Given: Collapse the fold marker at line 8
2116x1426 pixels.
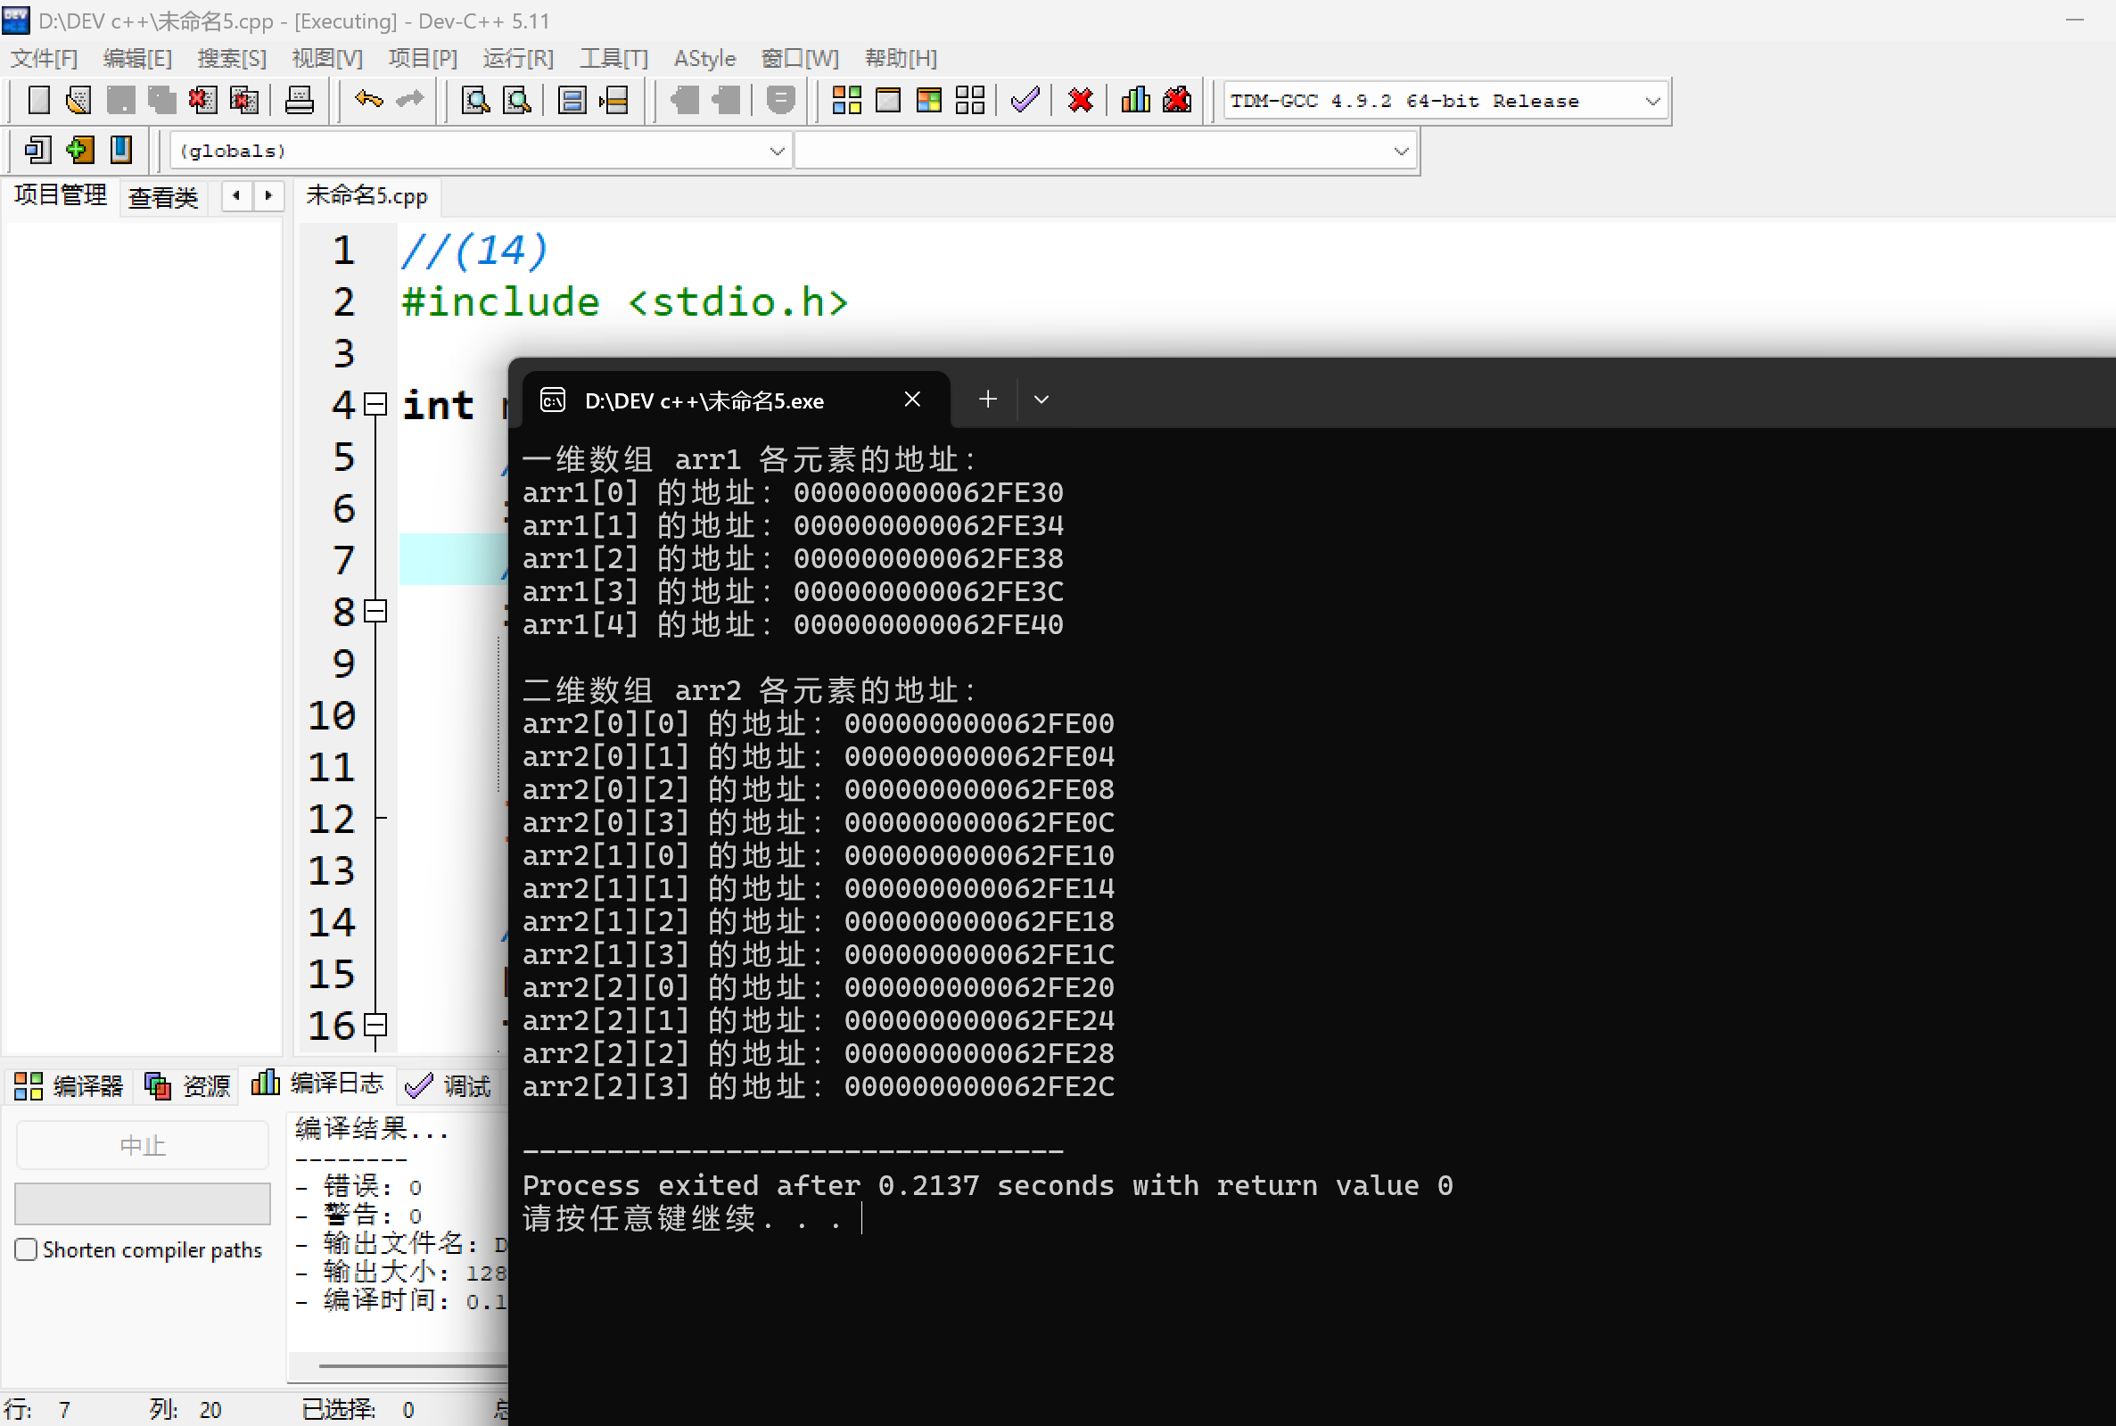Looking at the screenshot, I should click(375, 611).
